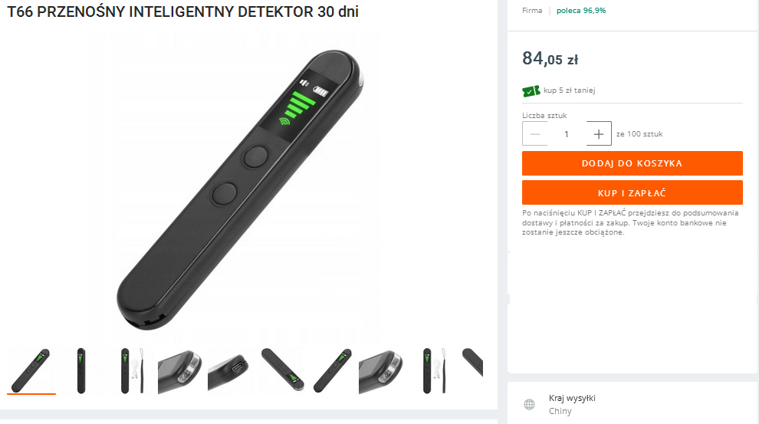The height and width of the screenshot is (424, 759).
Task: Select seventh thumbnail of detector tilted right
Action: click(x=333, y=370)
